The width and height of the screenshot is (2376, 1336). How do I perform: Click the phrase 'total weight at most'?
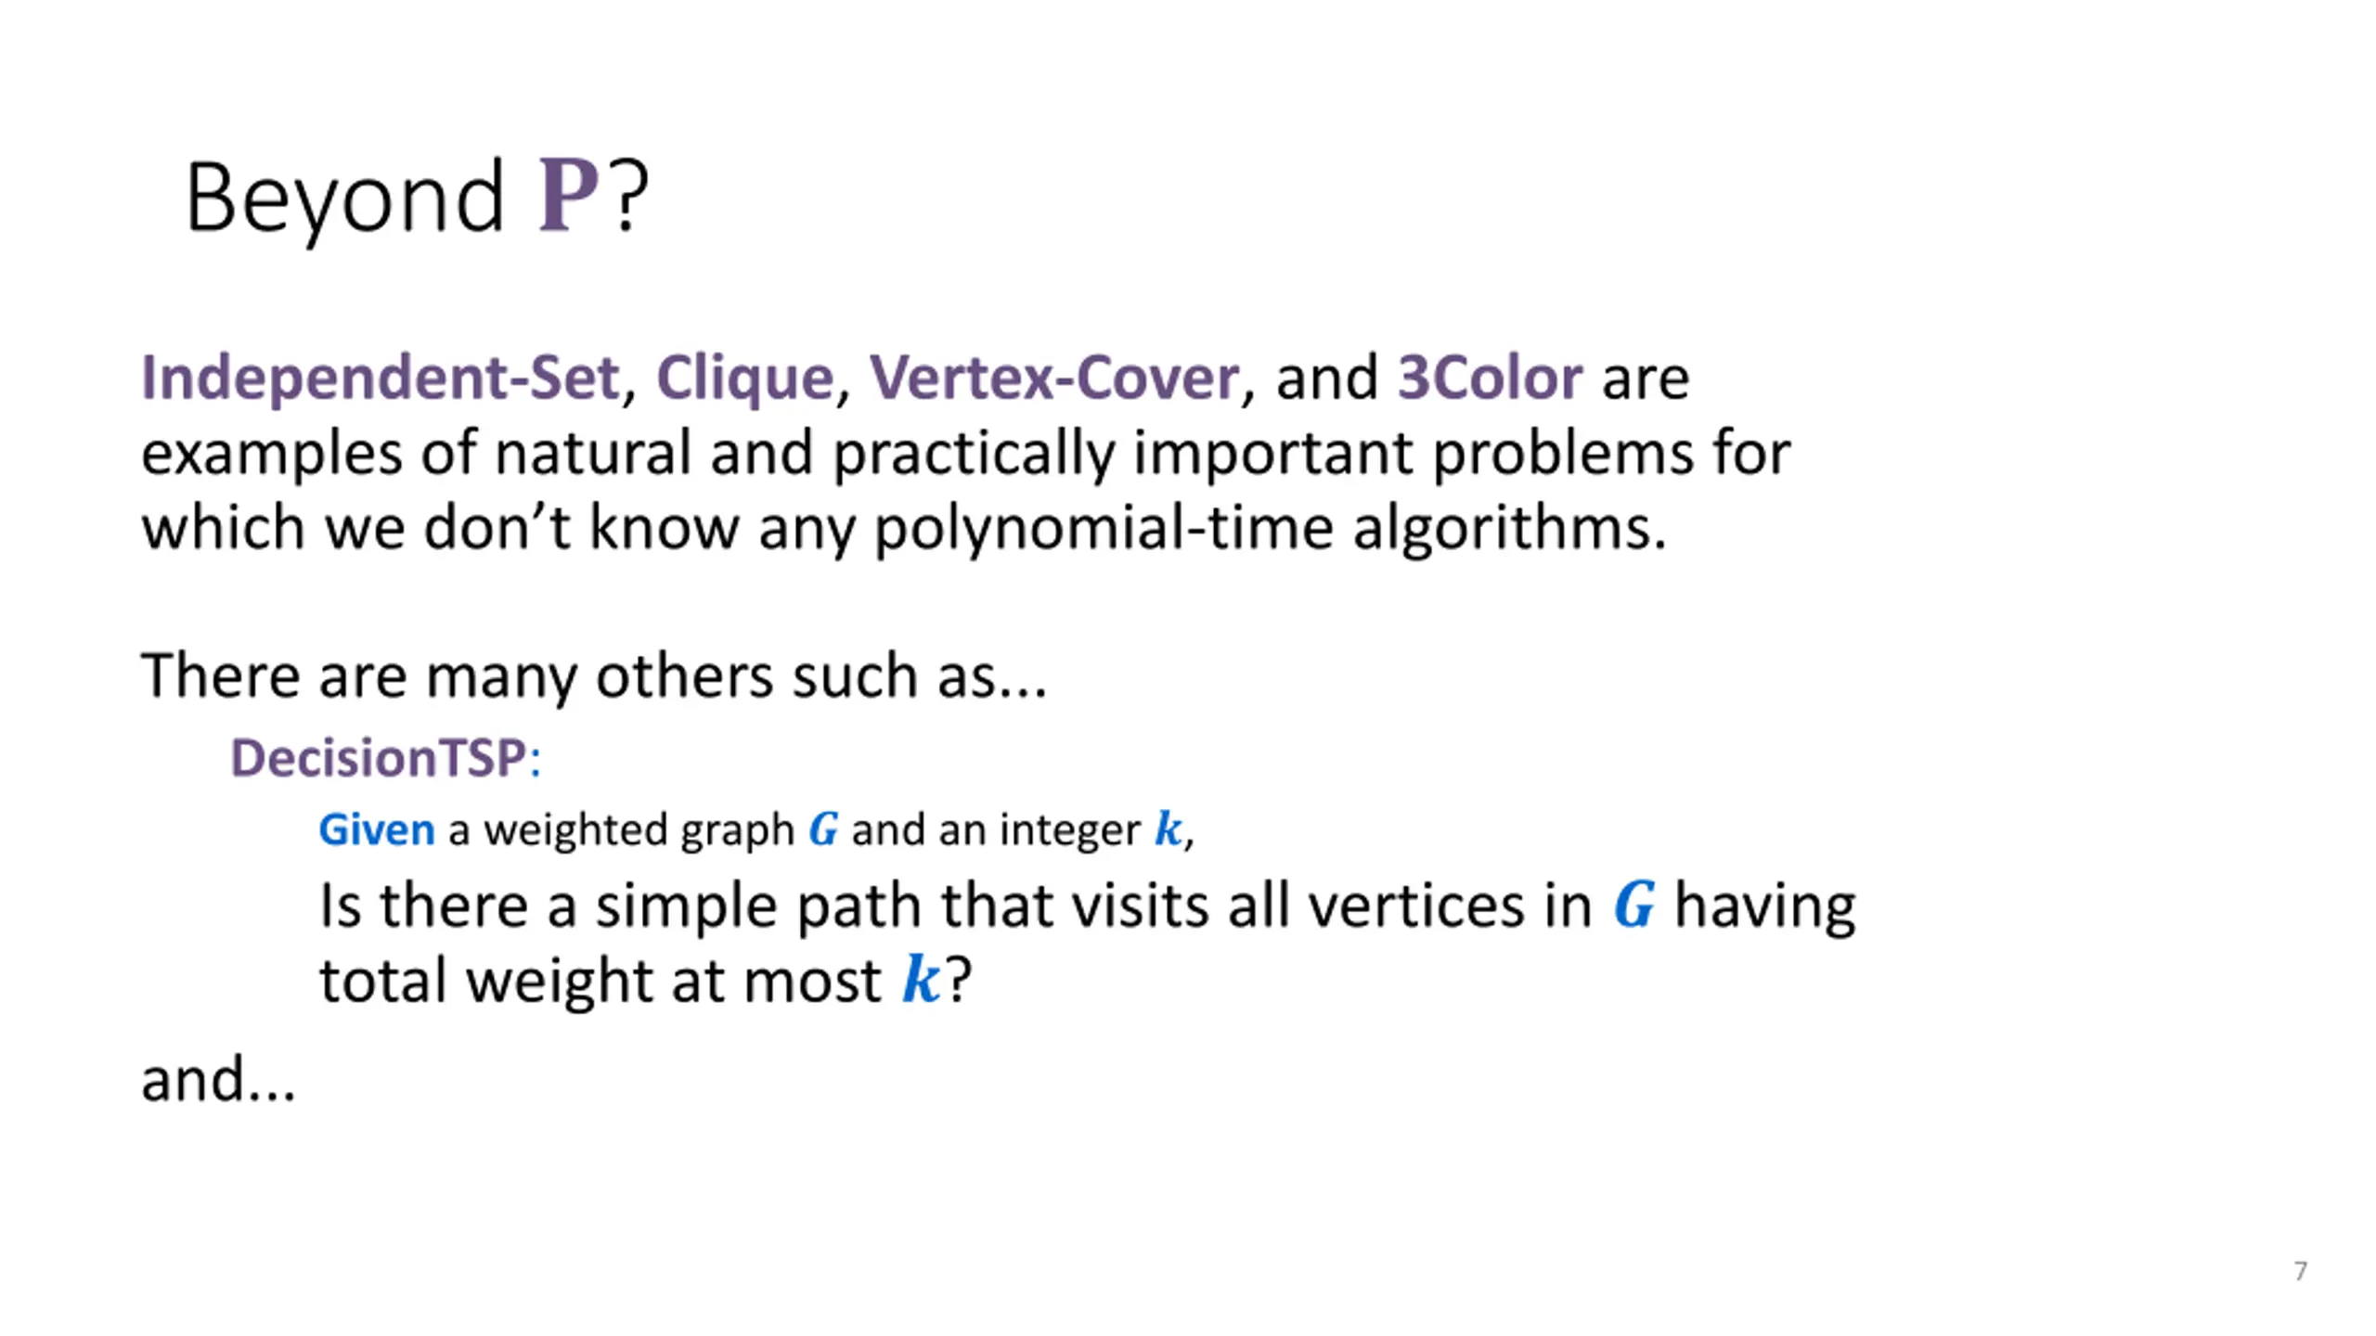(600, 980)
